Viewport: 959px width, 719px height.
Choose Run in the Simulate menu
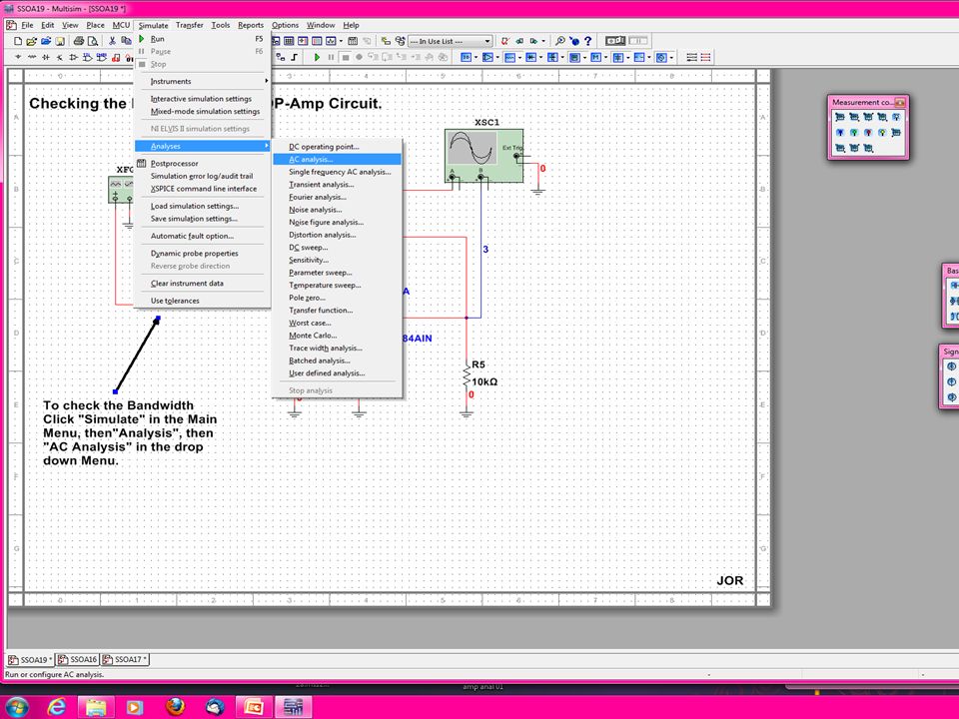[x=203, y=39]
